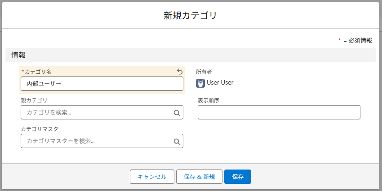
Task: Click the 所有者 avatar icon
Action: (200, 83)
